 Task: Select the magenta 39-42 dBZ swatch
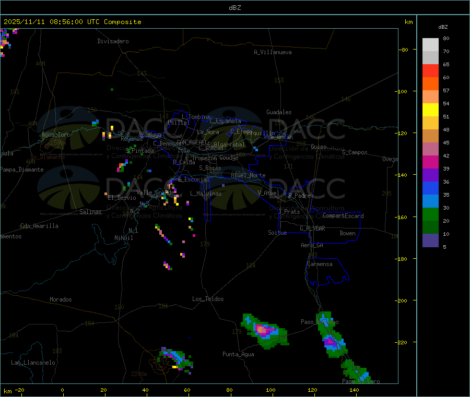point(430,162)
